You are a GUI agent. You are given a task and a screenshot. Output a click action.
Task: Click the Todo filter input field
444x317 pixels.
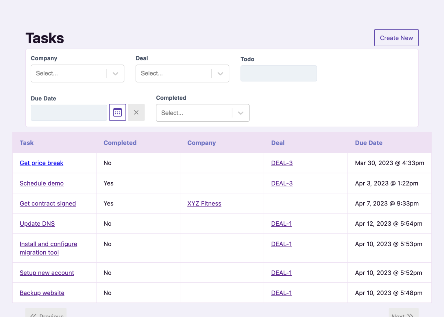tap(278, 73)
